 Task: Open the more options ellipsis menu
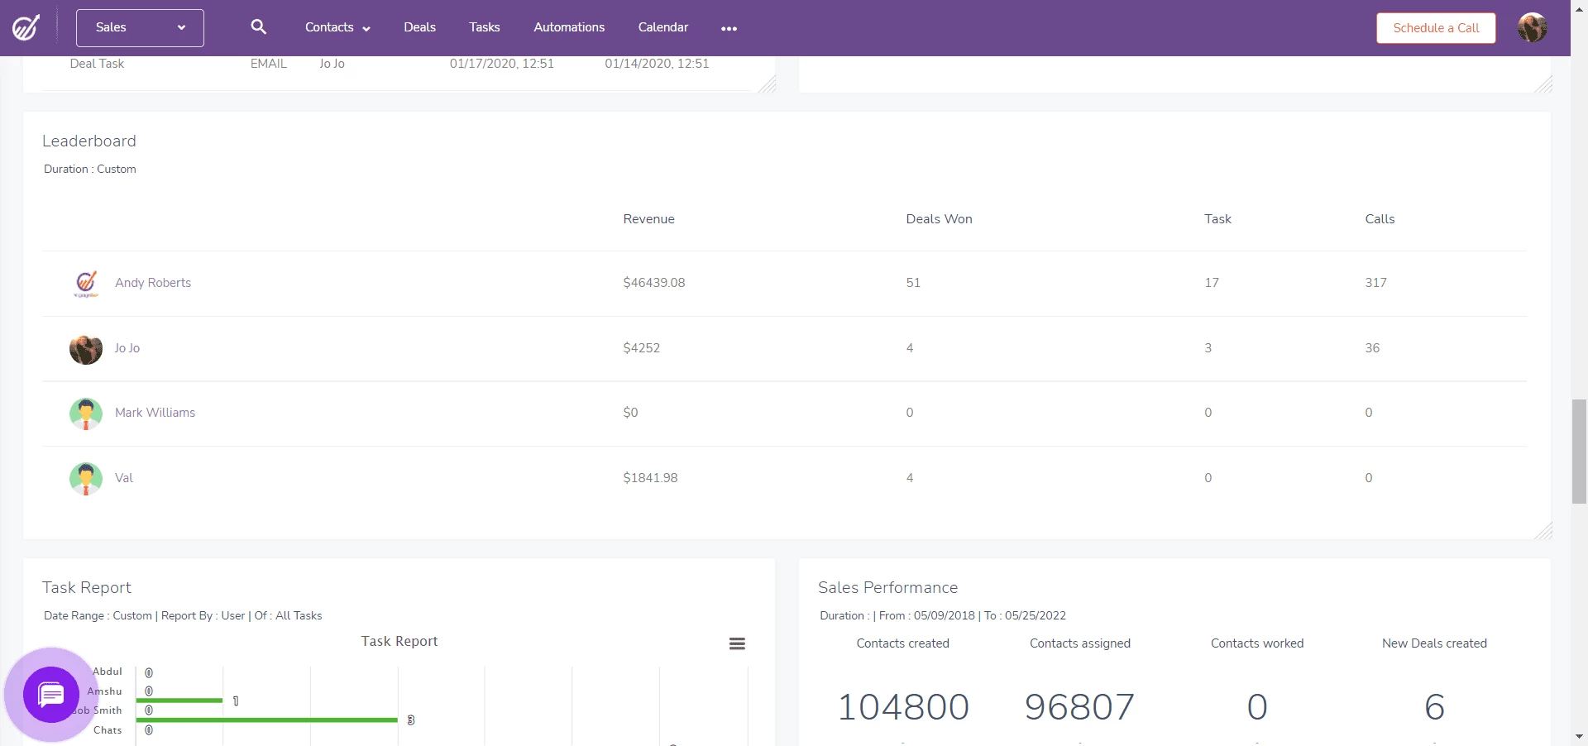tap(729, 28)
